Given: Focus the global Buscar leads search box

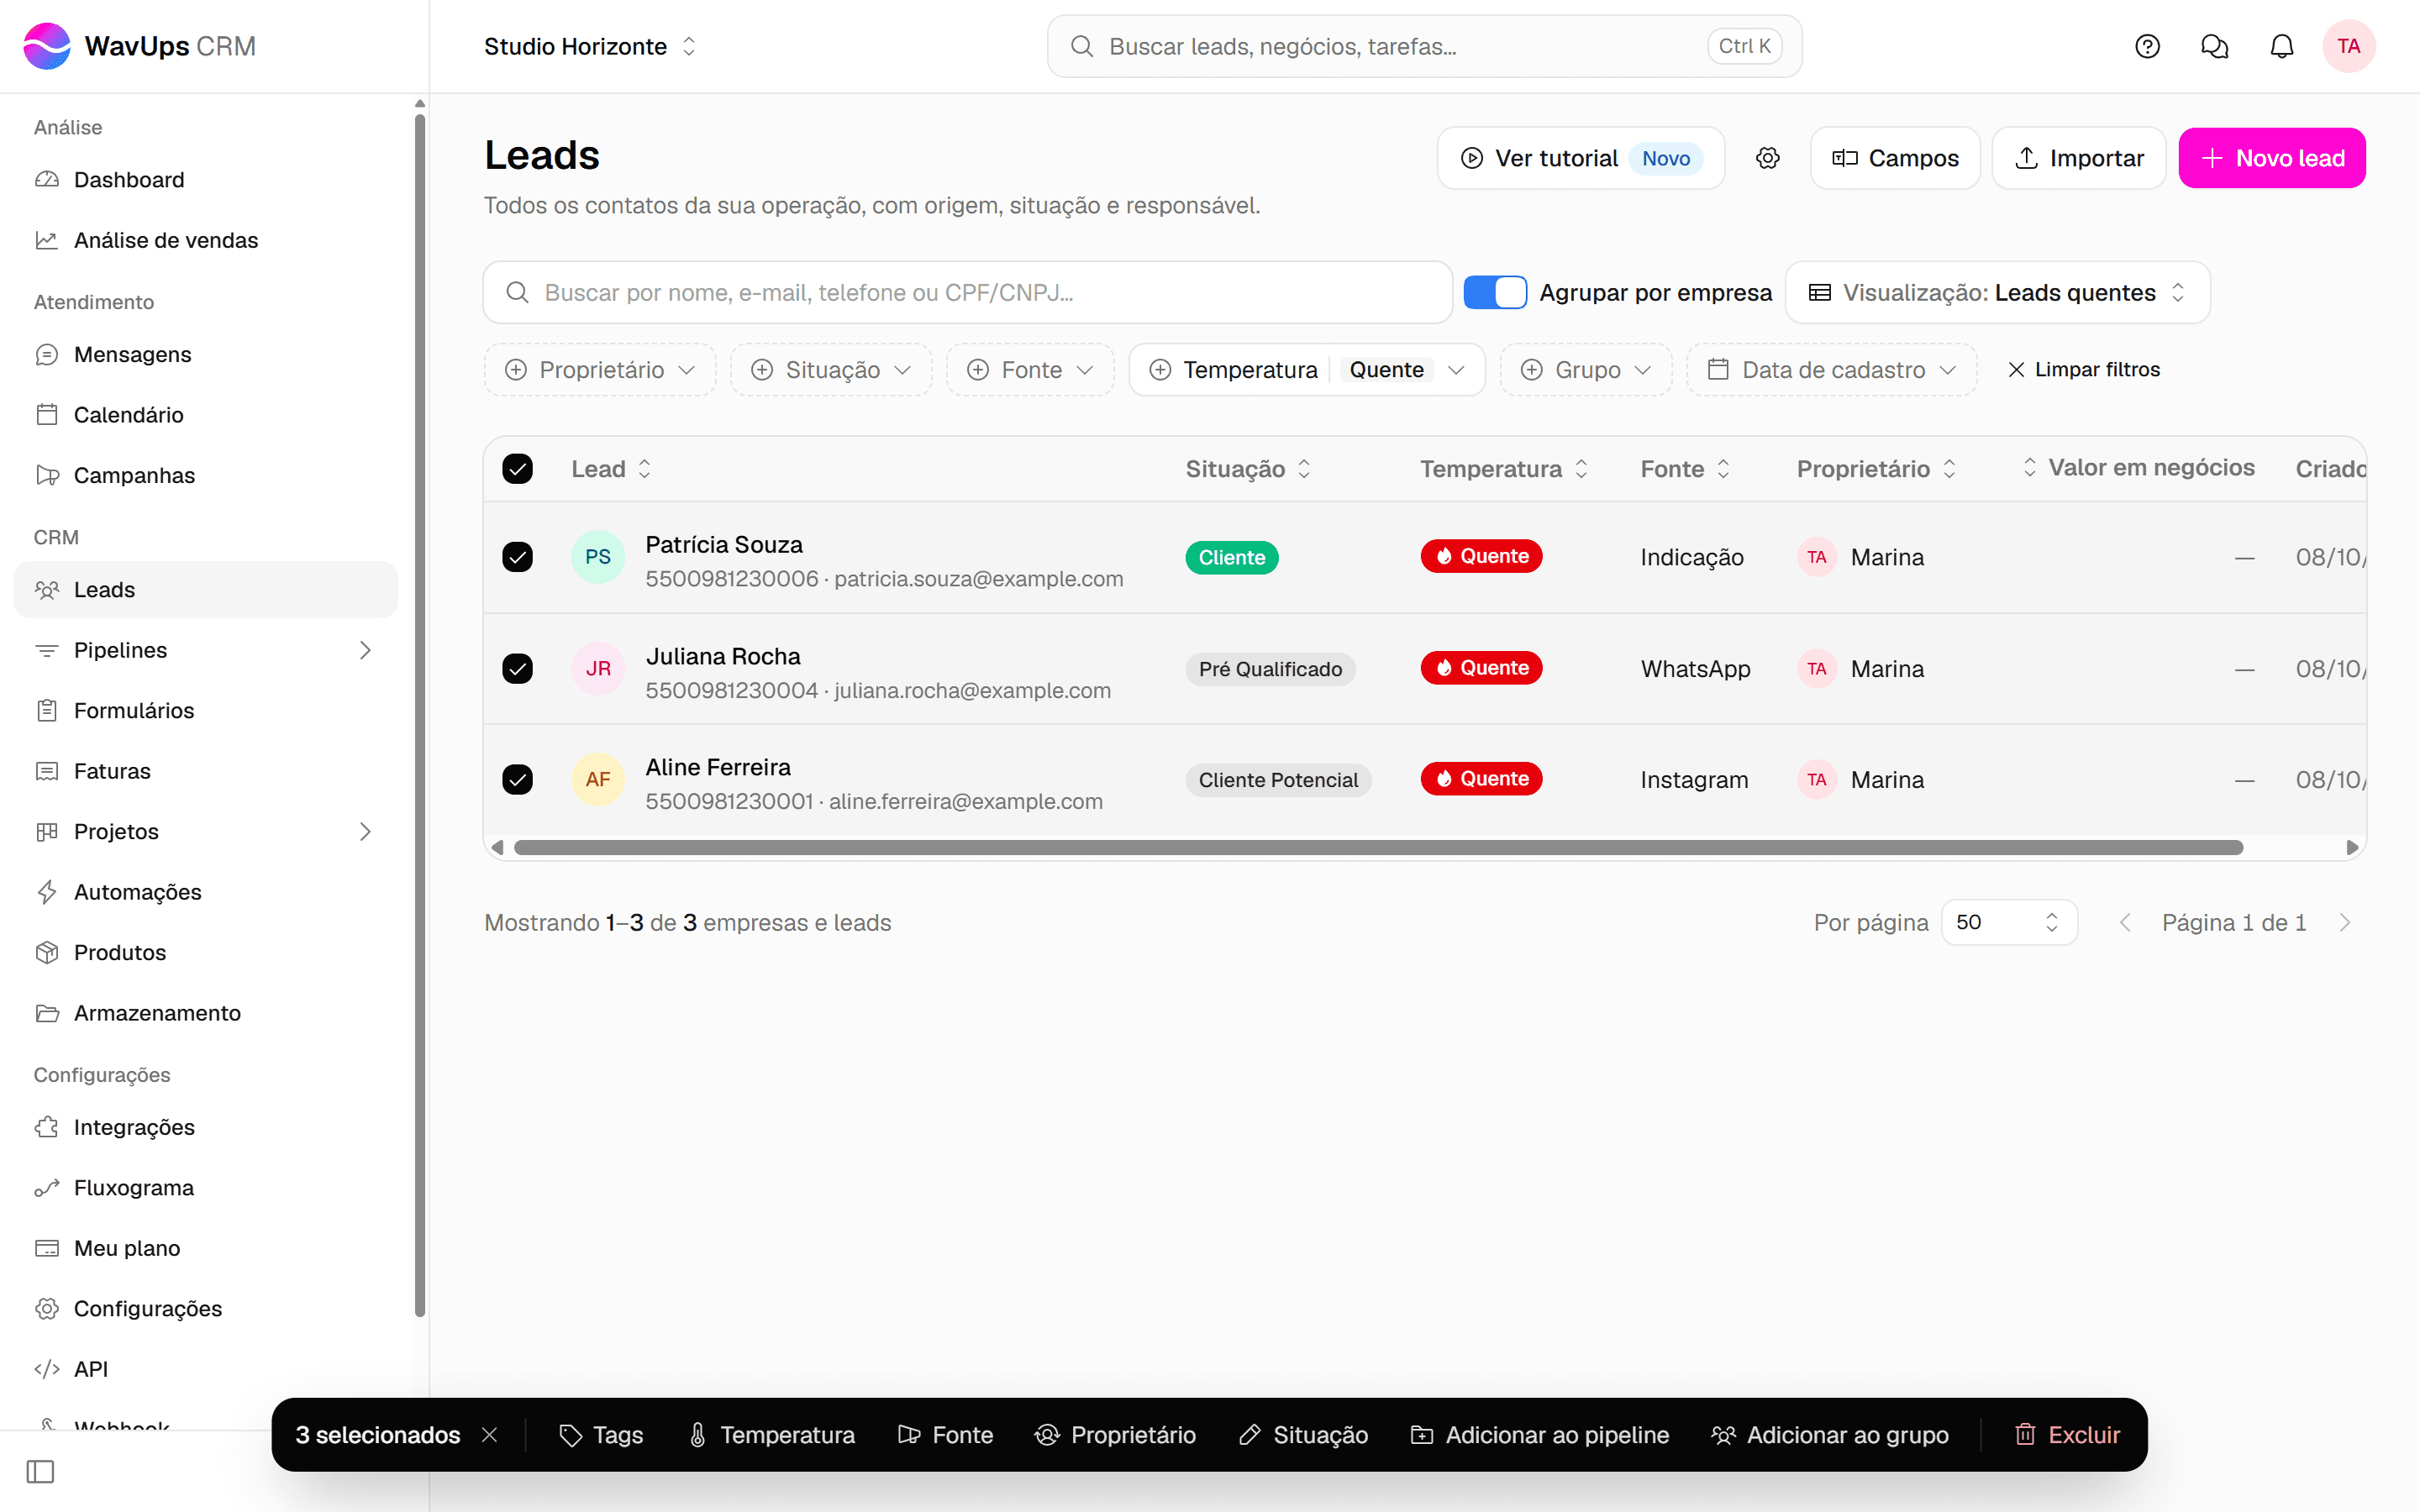Looking at the screenshot, I should pos(1424,46).
